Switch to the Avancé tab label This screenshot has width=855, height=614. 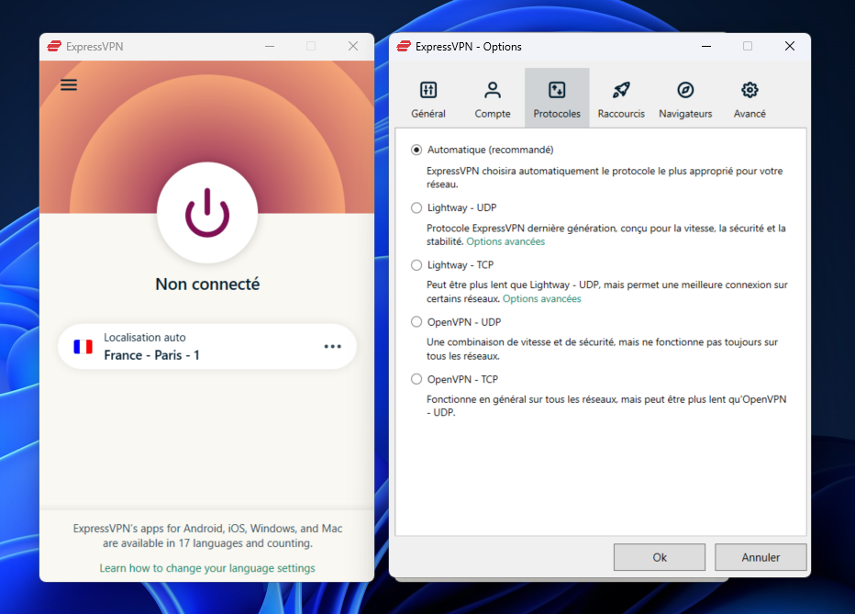(x=750, y=114)
